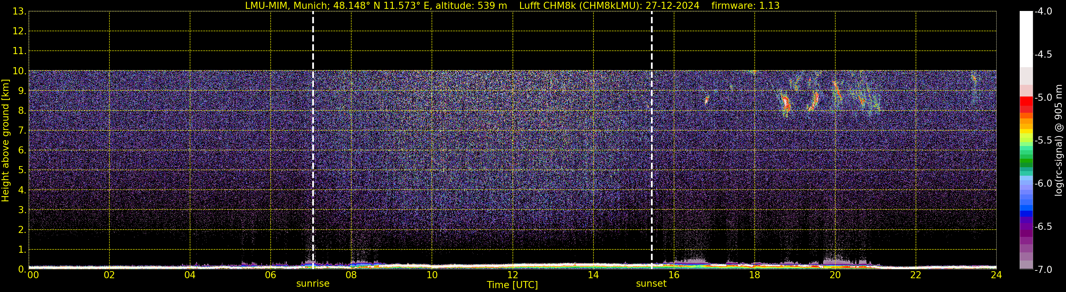Pick the bright red band on the colorbar

pyautogui.click(x=1026, y=101)
